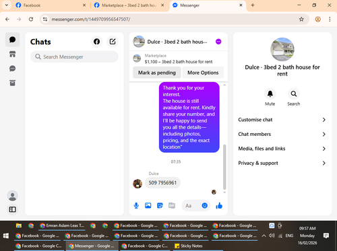Image resolution: width=337 pixels, height=251 pixels.
Task: Click Dulce conversation header title
Action: pos(177,42)
